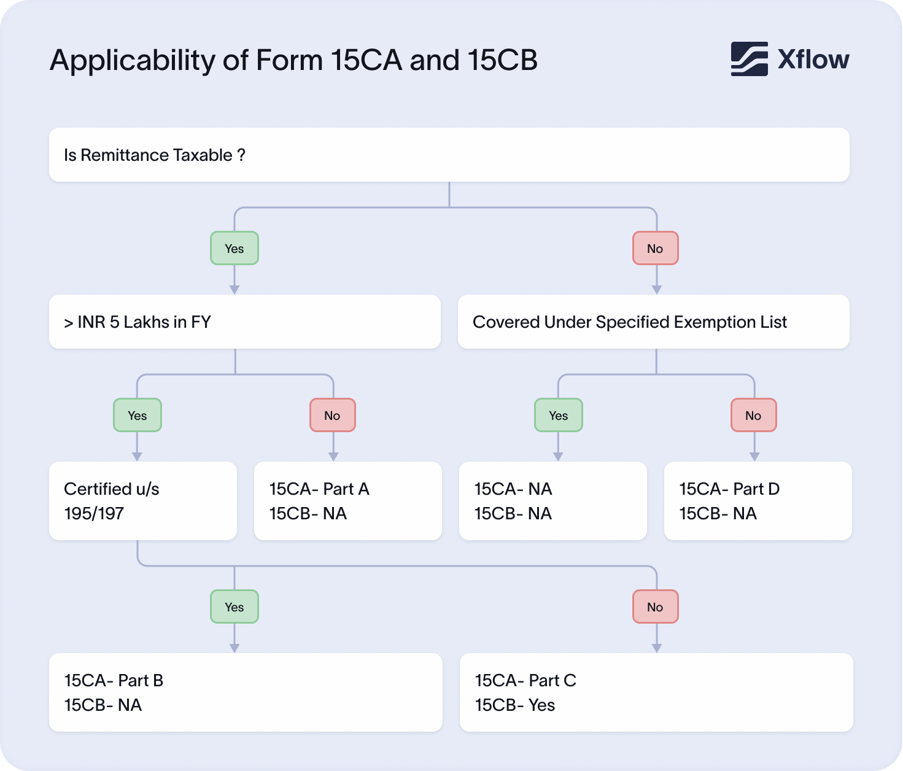Click No badge above '15CA- Part D' box

click(753, 415)
